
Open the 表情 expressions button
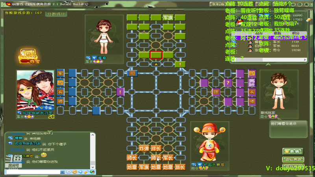(293, 151)
